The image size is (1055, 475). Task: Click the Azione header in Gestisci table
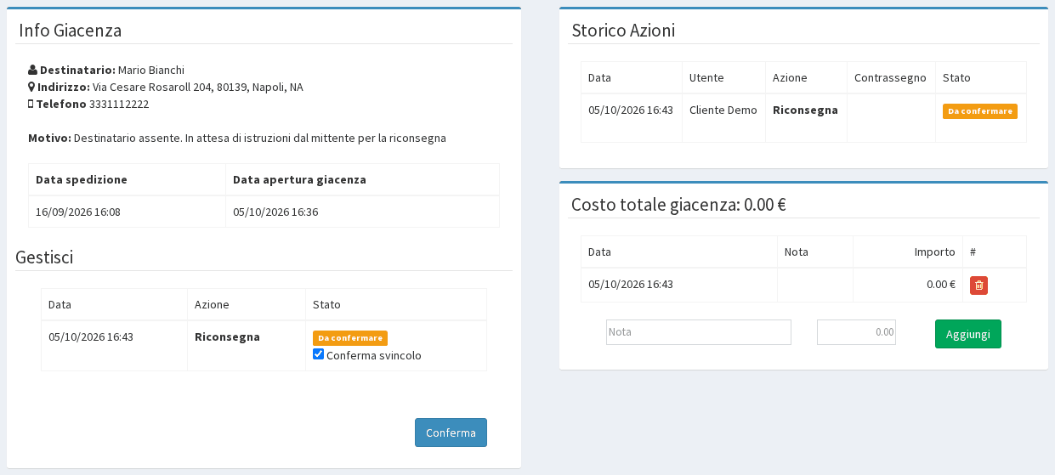[212, 304]
